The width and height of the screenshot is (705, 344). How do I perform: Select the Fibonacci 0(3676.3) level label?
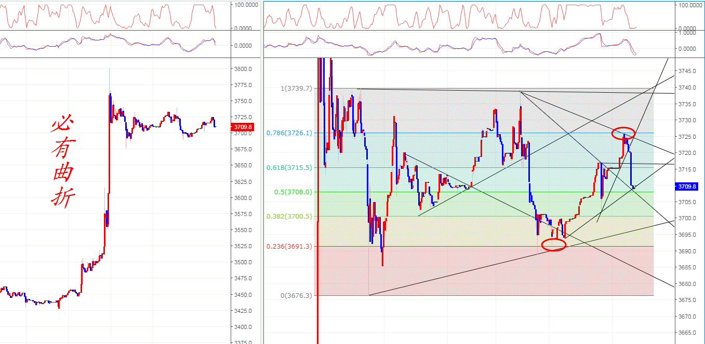pos(297,296)
